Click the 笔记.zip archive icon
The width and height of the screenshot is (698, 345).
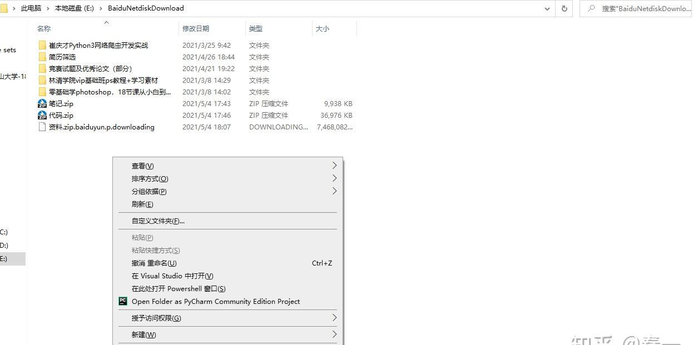(42, 103)
